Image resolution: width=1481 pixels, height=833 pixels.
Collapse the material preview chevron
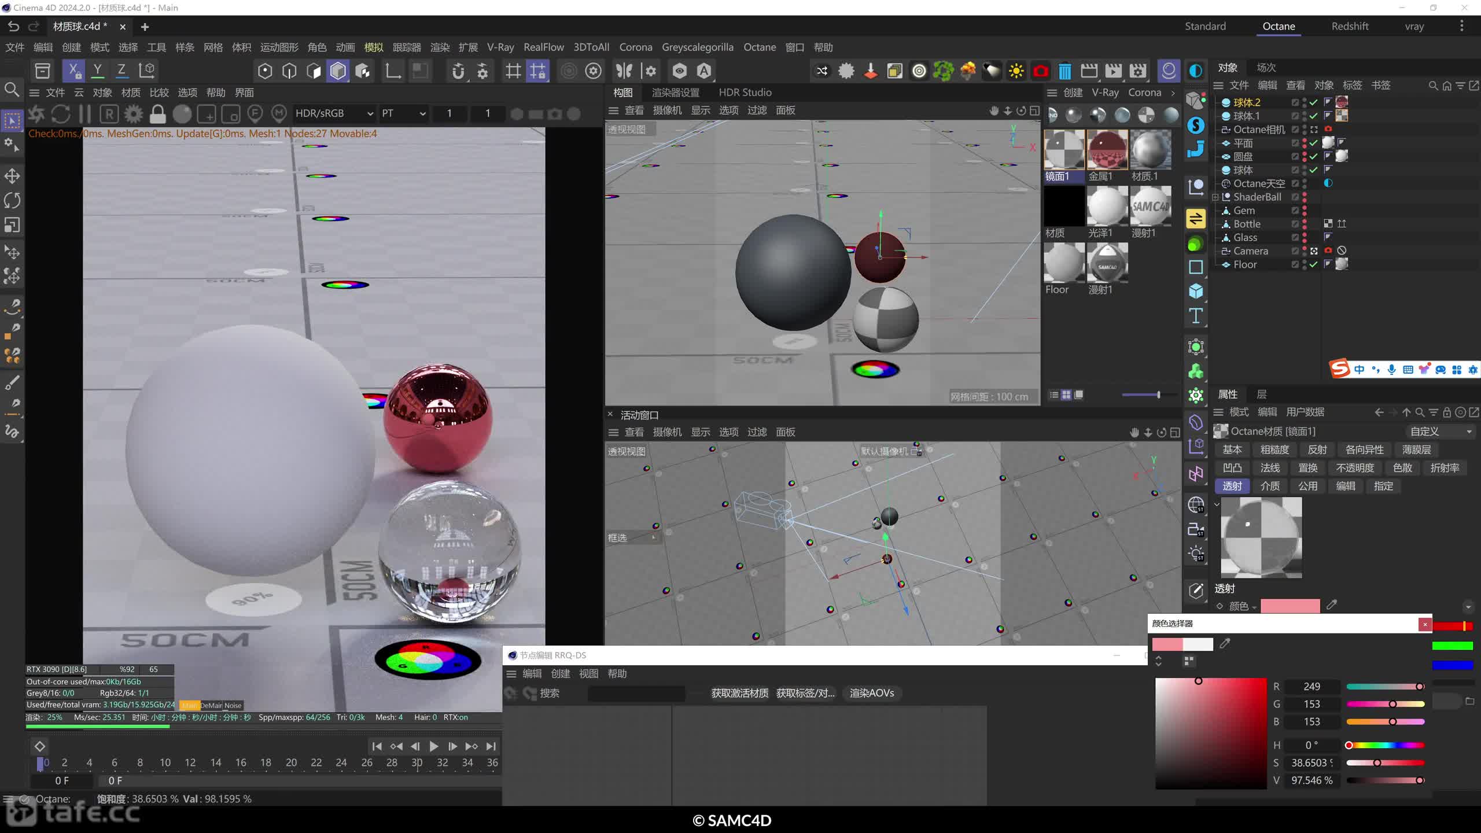click(1217, 504)
